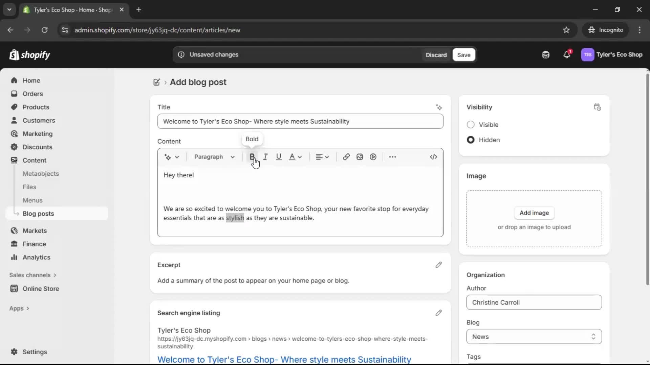
Task: Click the Add image button
Action: point(534,213)
